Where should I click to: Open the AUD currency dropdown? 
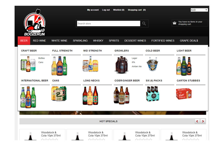[199, 10]
